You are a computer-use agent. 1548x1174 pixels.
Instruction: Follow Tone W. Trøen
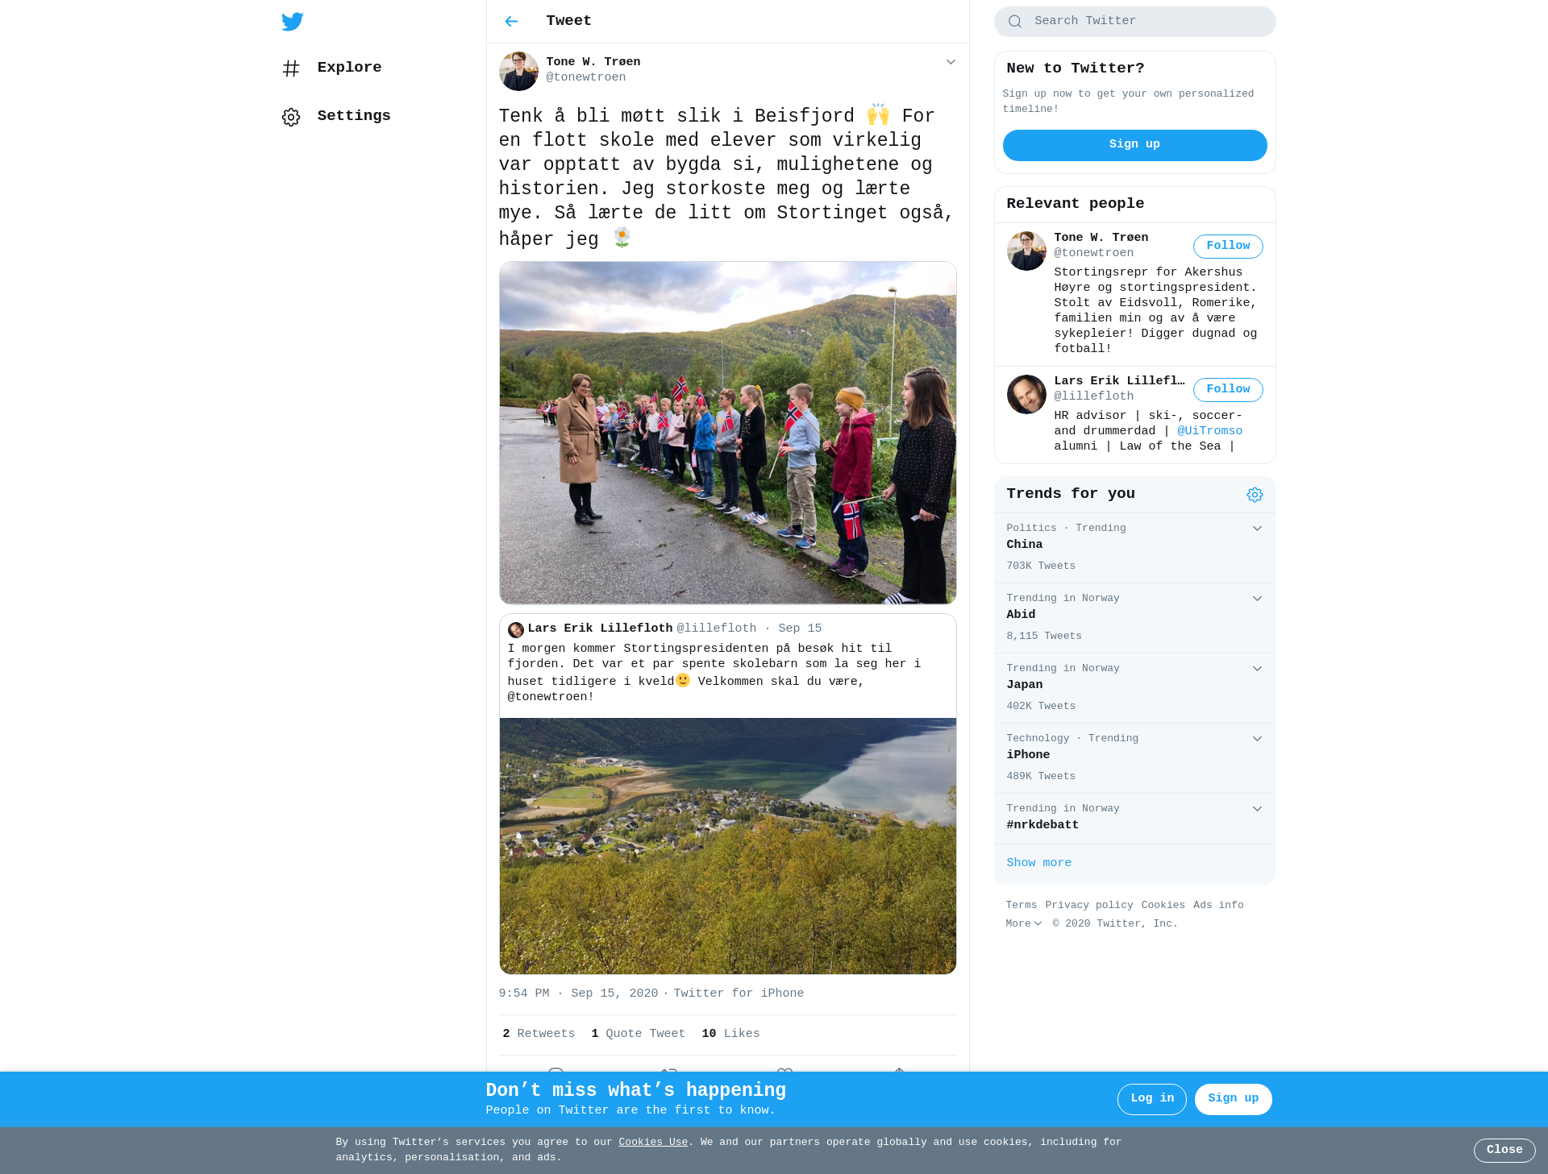point(1228,246)
